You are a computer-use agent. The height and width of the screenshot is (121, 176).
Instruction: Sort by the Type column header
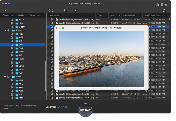point(99,15)
